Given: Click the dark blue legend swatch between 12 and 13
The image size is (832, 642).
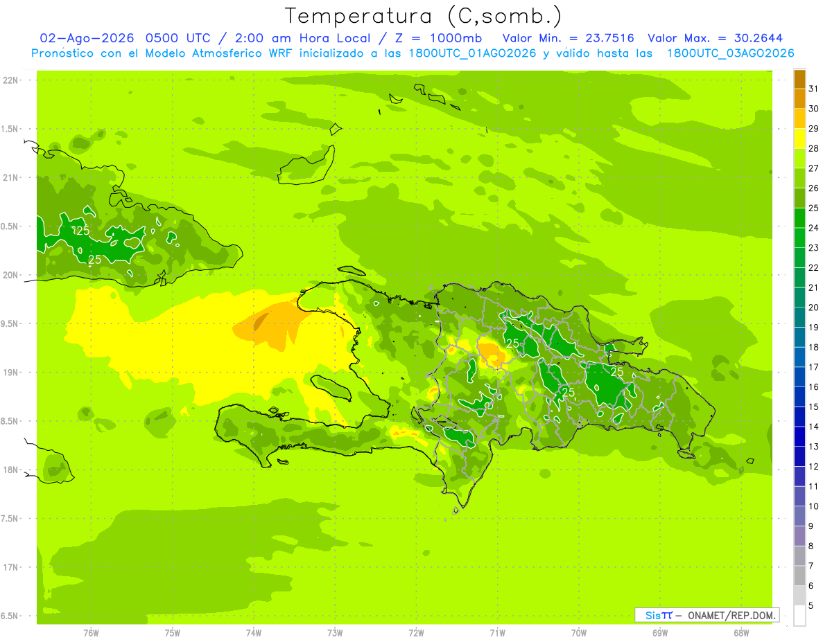Looking at the screenshot, I should click(799, 456).
